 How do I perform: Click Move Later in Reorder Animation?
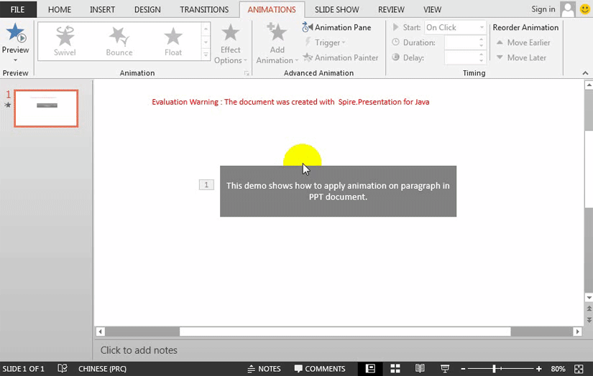tap(522, 57)
